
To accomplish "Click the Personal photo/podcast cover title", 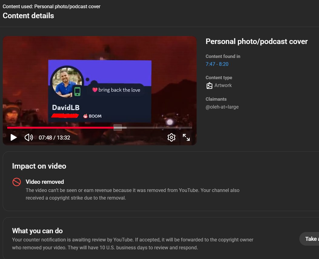I will tap(257, 42).
